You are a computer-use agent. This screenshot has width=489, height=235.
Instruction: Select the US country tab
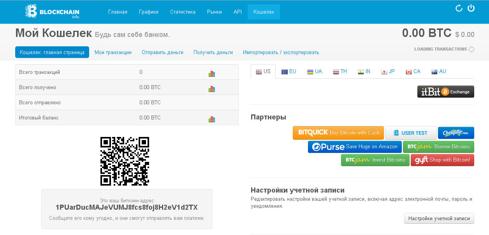tap(263, 72)
